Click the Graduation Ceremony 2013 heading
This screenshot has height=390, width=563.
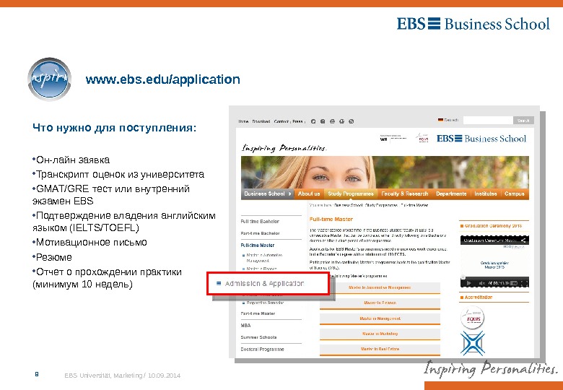pyautogui.click(x=493, y=226)
